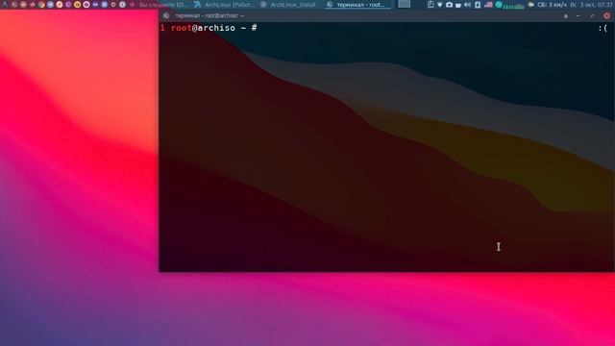Click the "СВ: 3 км/ч" wind reading
This screenshot has width=615, height=346.
tap(552, 5)
